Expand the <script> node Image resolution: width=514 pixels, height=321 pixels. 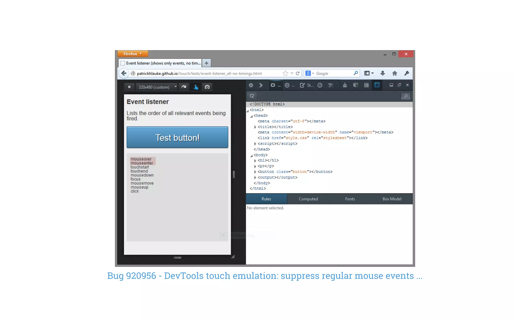255,144
